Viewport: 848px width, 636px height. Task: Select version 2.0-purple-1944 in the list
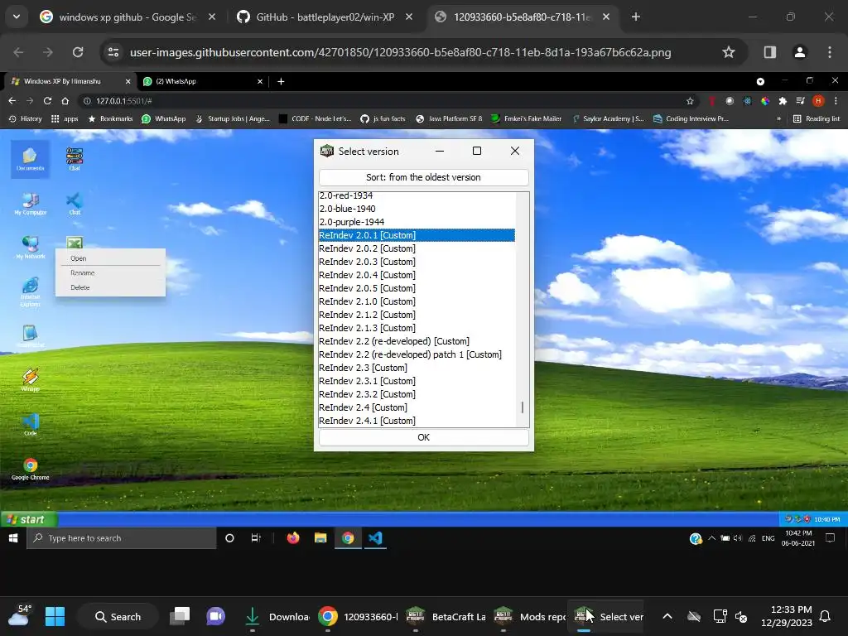point(417,222)
